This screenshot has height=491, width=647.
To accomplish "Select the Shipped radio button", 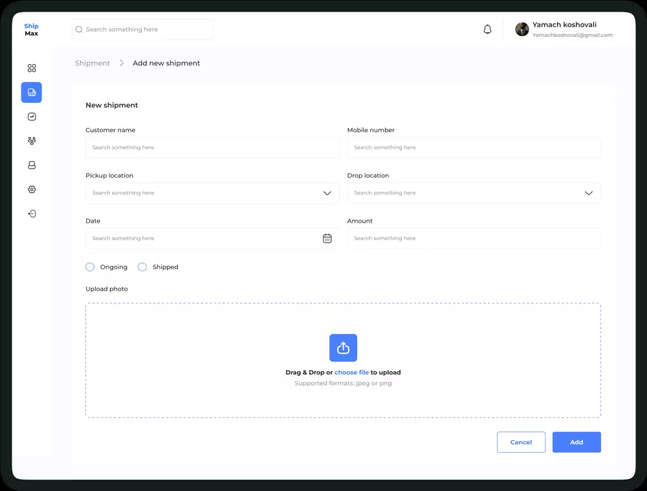I will click(142, 267).
